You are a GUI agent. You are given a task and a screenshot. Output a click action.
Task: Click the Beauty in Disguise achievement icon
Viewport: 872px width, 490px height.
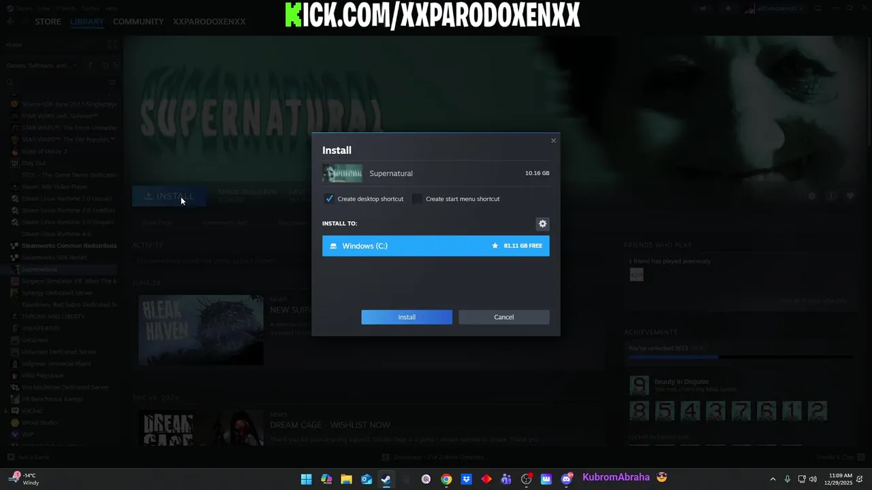coord(639,386)
